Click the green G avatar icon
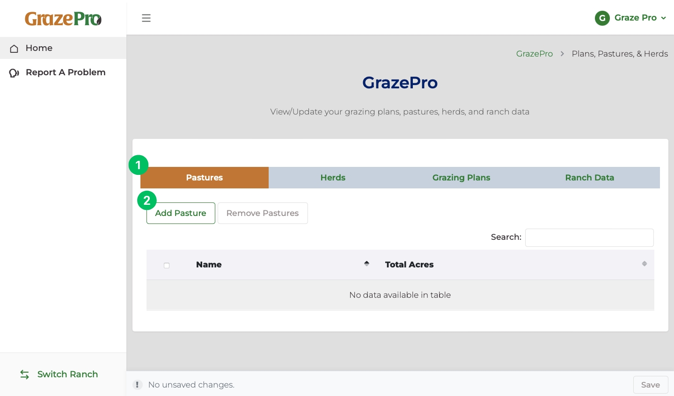This screenshot has width=674, height=396. click(x=602, y=18)
